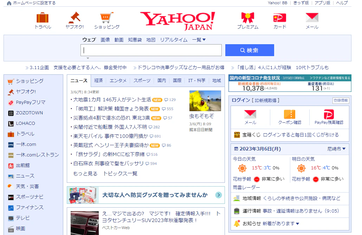This screenshot has height=235, width=362.
Task: Click the Yahoo! JAPAN logo
Action: (177, 21)
